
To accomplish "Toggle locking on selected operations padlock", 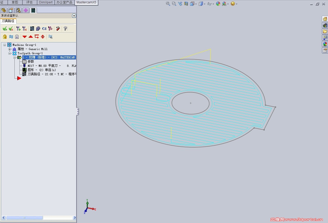I will pyautogui.click(x=5, y=37).
